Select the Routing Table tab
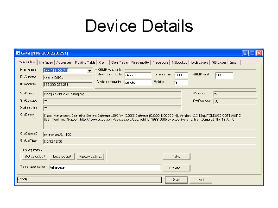Viewport: 278px width, 208px height. click(85, 62)
